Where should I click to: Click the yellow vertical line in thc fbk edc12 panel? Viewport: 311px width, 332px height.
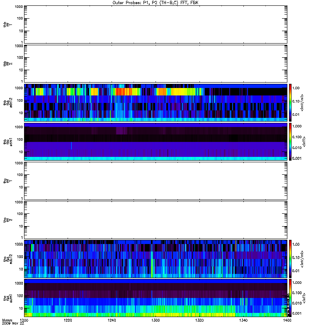coord(236,246)
